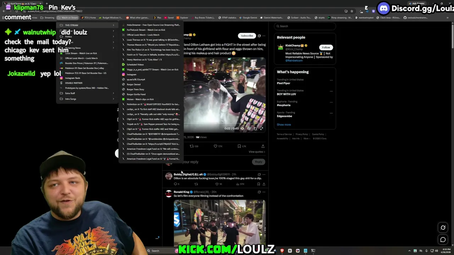Open ForTheLoulz Stream Kick bookmark
The image size is (454, 255).
[x=151, y=30]
